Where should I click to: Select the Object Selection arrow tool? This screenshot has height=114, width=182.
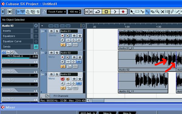132,12
